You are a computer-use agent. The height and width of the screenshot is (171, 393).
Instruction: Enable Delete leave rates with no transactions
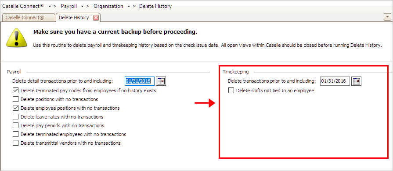15,117
